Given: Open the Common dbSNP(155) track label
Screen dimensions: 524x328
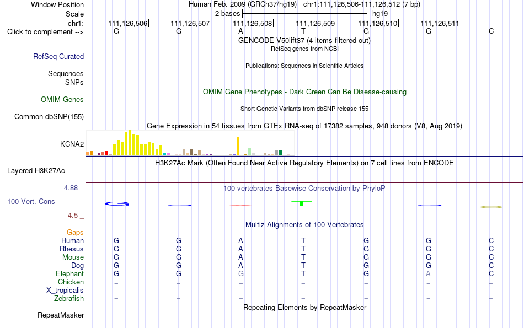Looking at the screenshot, I should (x=49, y=116).
